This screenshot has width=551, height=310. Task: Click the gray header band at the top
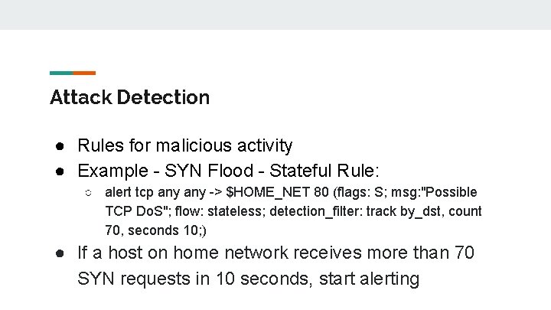pos(275,15)
